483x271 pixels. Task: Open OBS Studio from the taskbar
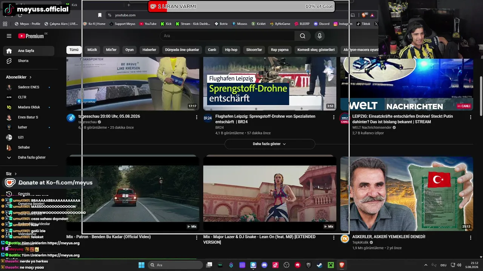[x=286, y=265]
